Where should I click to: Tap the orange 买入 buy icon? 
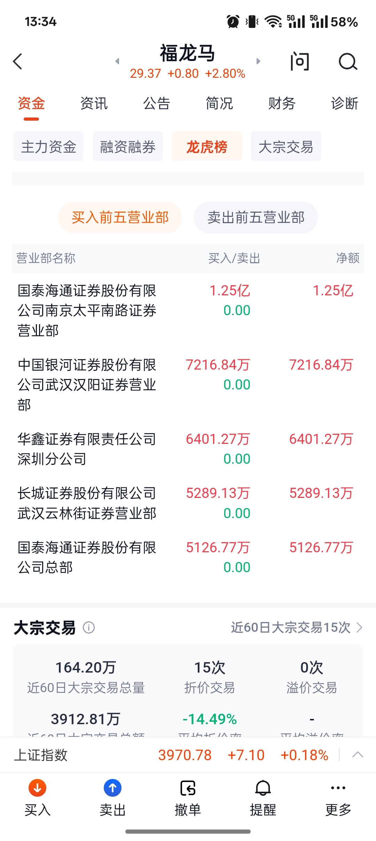point(37,788)
